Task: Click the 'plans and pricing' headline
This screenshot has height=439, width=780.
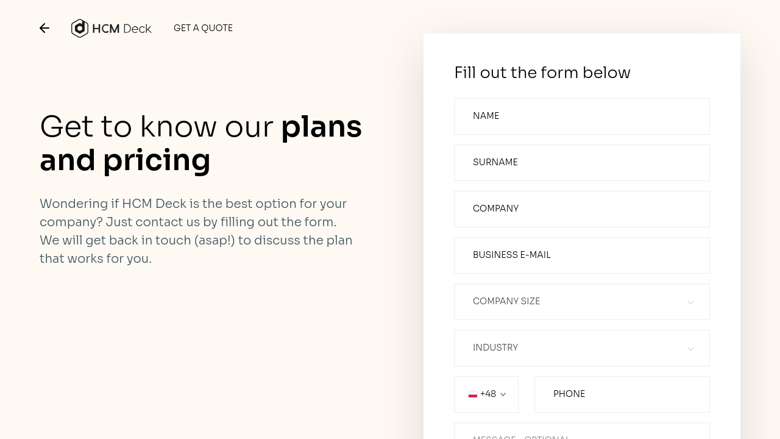Action: (x=200, y=143)
